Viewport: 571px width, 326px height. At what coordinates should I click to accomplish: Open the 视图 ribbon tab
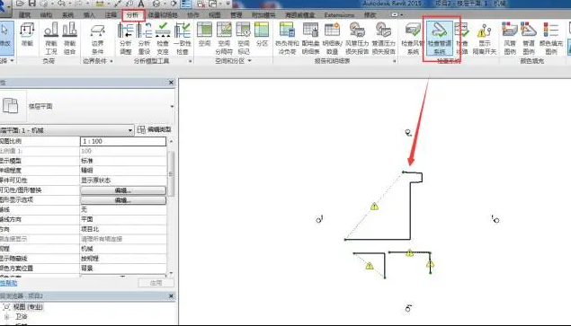click(x=215, y=15)
